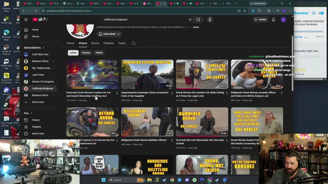Open Code Blue Cam subscription
Image resolution: width=328 pixels, height=184 pixels.
[x=40, y=54]
